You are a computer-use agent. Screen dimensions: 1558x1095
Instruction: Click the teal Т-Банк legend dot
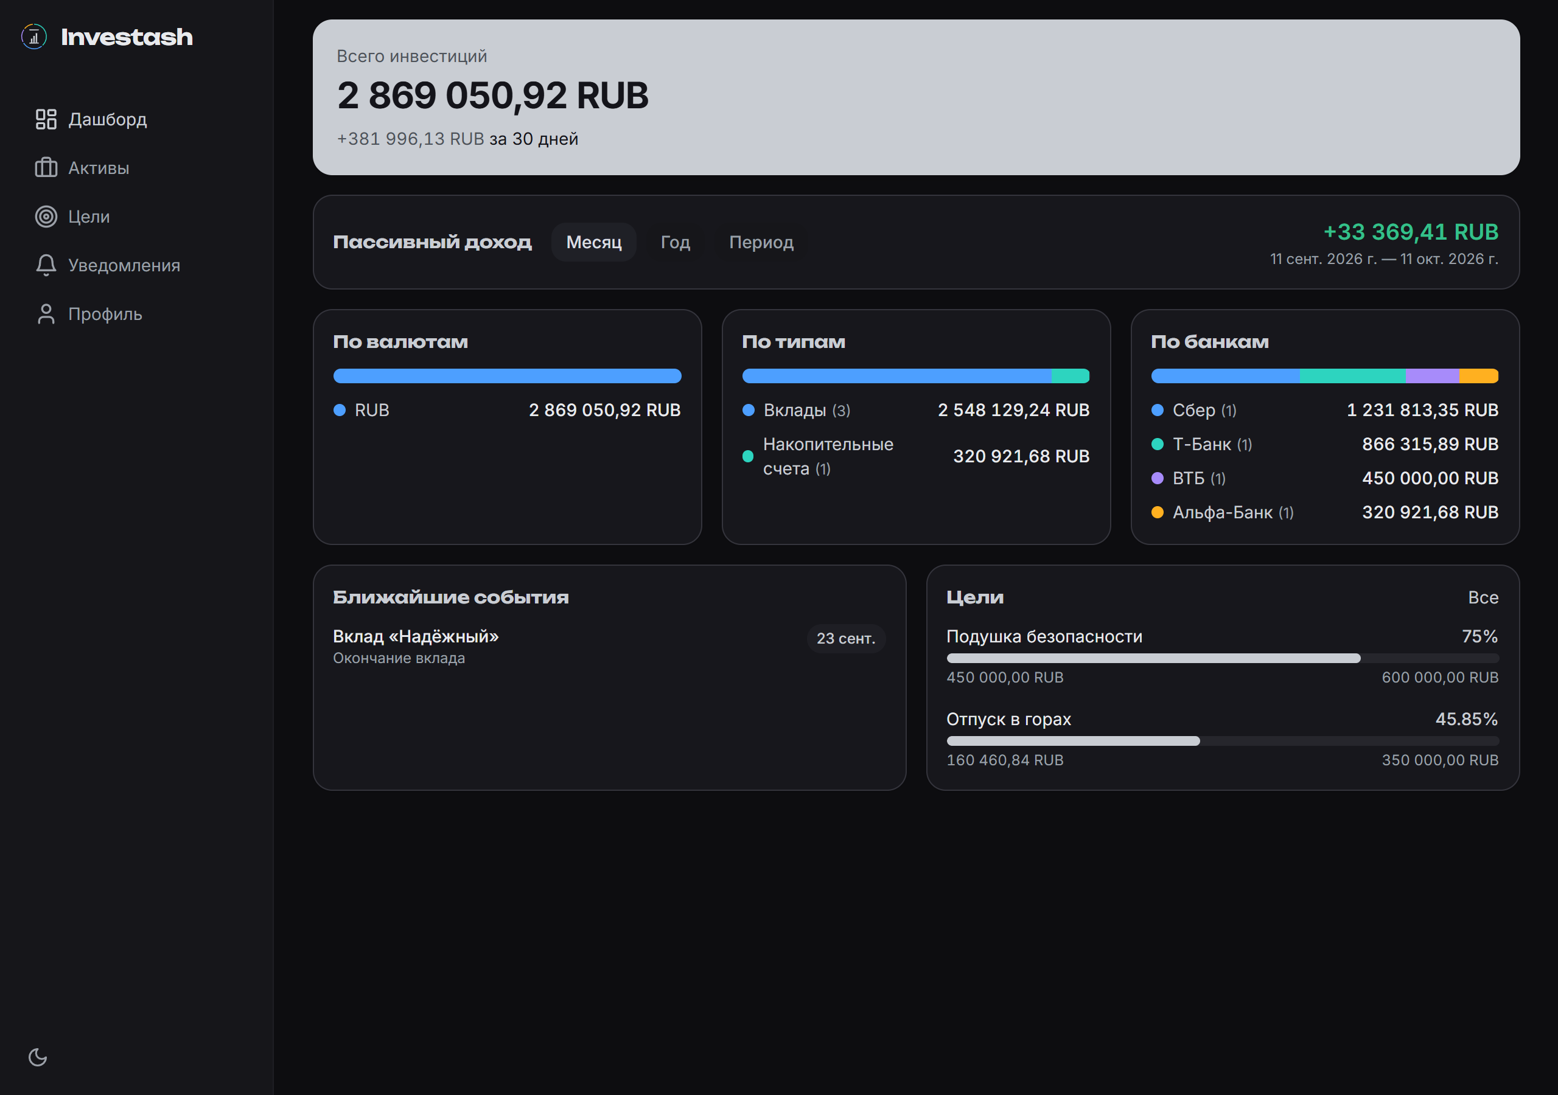[x=1158, y=444]
